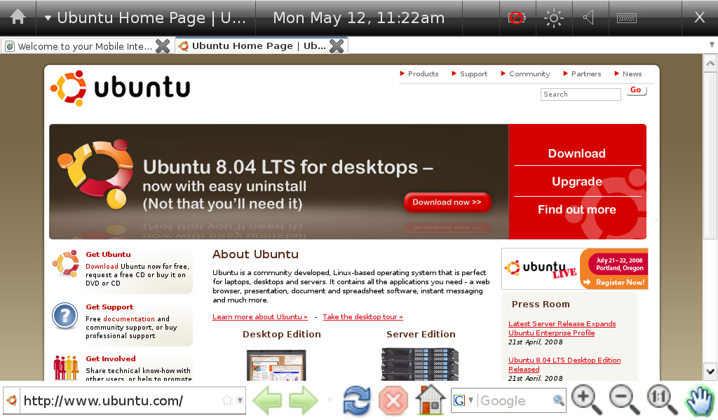718x420 pixels.
Task: Click the vertical scrollbar thumb
Action: 710,155
